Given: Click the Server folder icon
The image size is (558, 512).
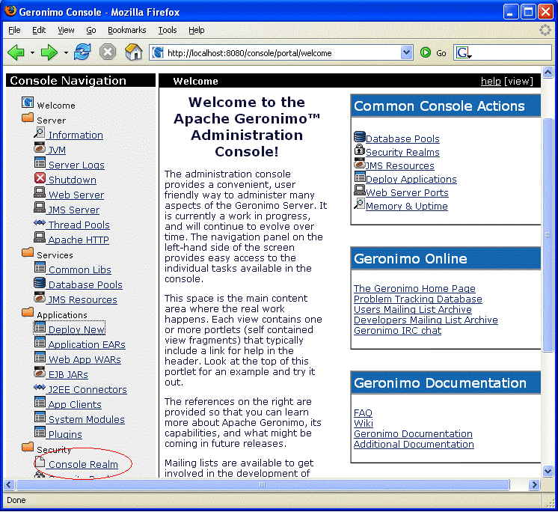Looking at the screenshot, I should (28, 118).
